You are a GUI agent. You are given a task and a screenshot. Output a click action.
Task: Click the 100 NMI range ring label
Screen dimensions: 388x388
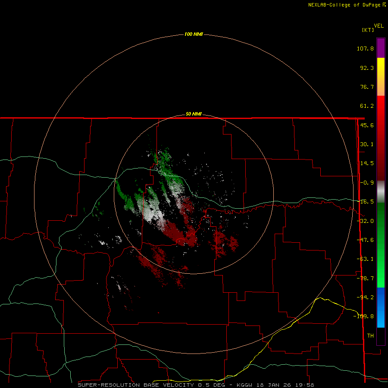194,34
